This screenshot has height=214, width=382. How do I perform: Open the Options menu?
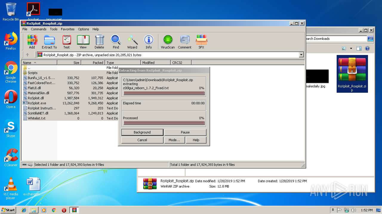pos(84,29)
